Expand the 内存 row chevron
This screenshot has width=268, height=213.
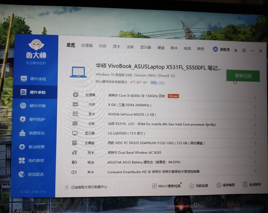[255, 107]
